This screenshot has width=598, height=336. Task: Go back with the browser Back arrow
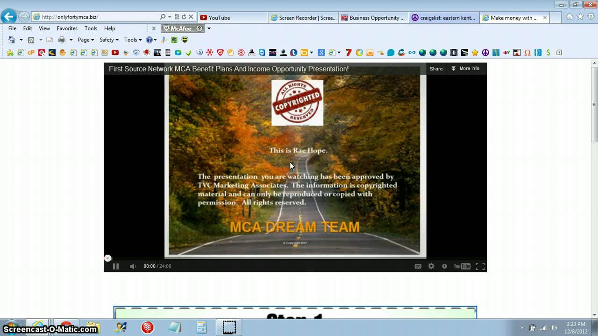pos(8,17)
